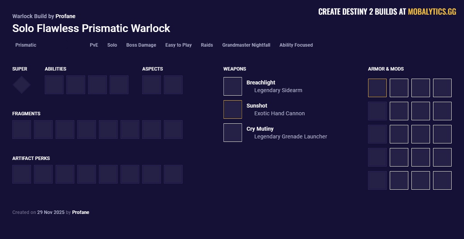Viewport: 464px width, 239px height.
Task: Switch to the PvE tag
Action: point(94,45)
